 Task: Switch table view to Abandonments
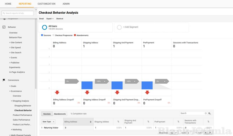pos(60,114)
